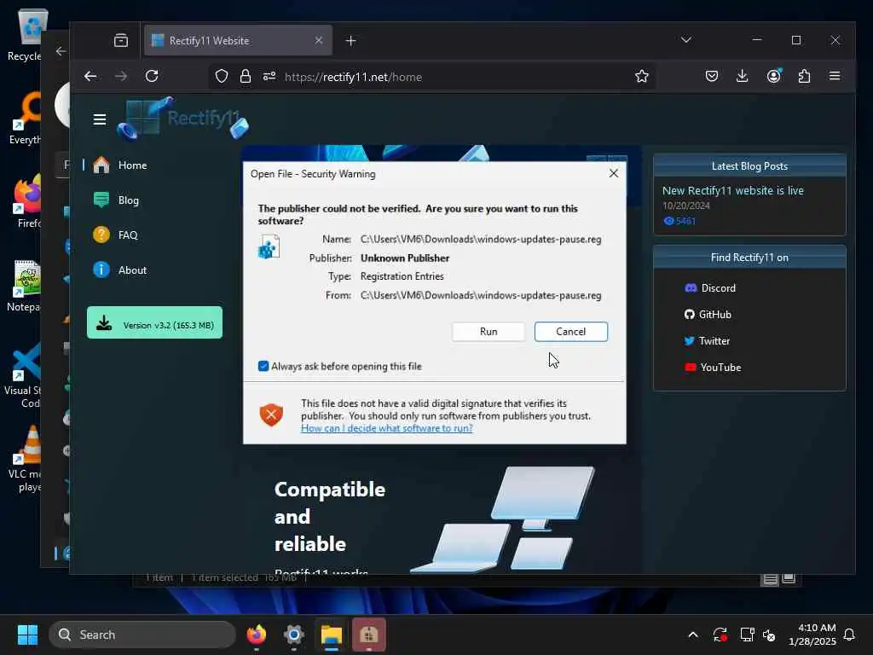Screen dimensions: 873x655
Task: Click the Rectify11 logo
Action: [x=182, y=119]
